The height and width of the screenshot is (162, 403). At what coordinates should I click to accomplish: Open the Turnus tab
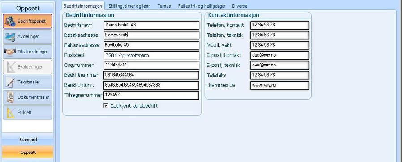(x=164, y=6)
